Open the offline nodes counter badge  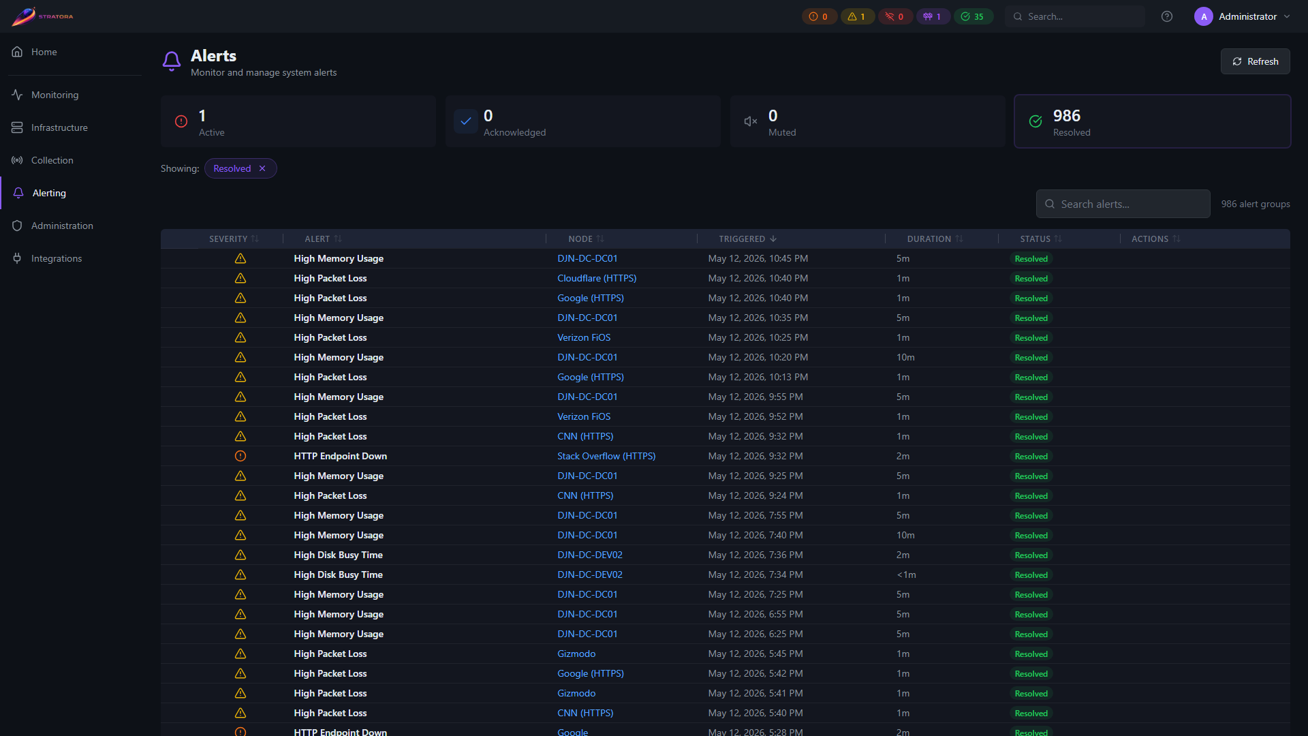pyautogui.click(x=895, y=16)
